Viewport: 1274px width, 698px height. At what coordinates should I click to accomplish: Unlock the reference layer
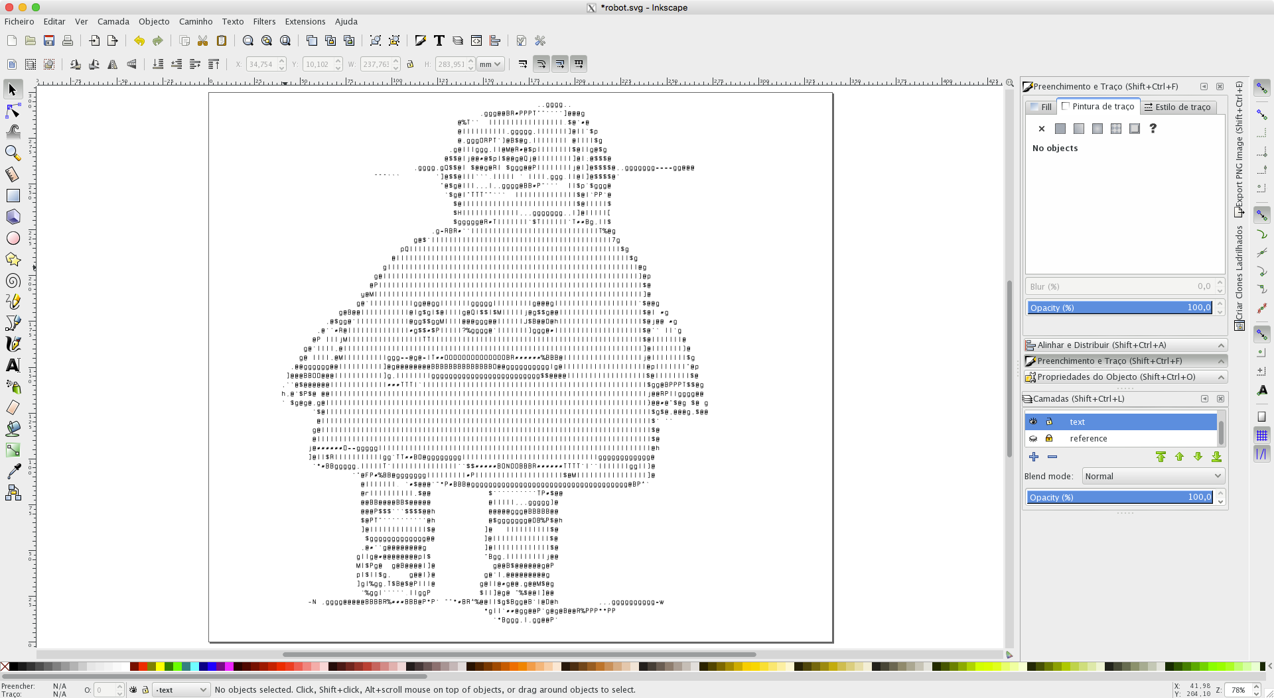pyautogui.click(x=1049, y=438)
